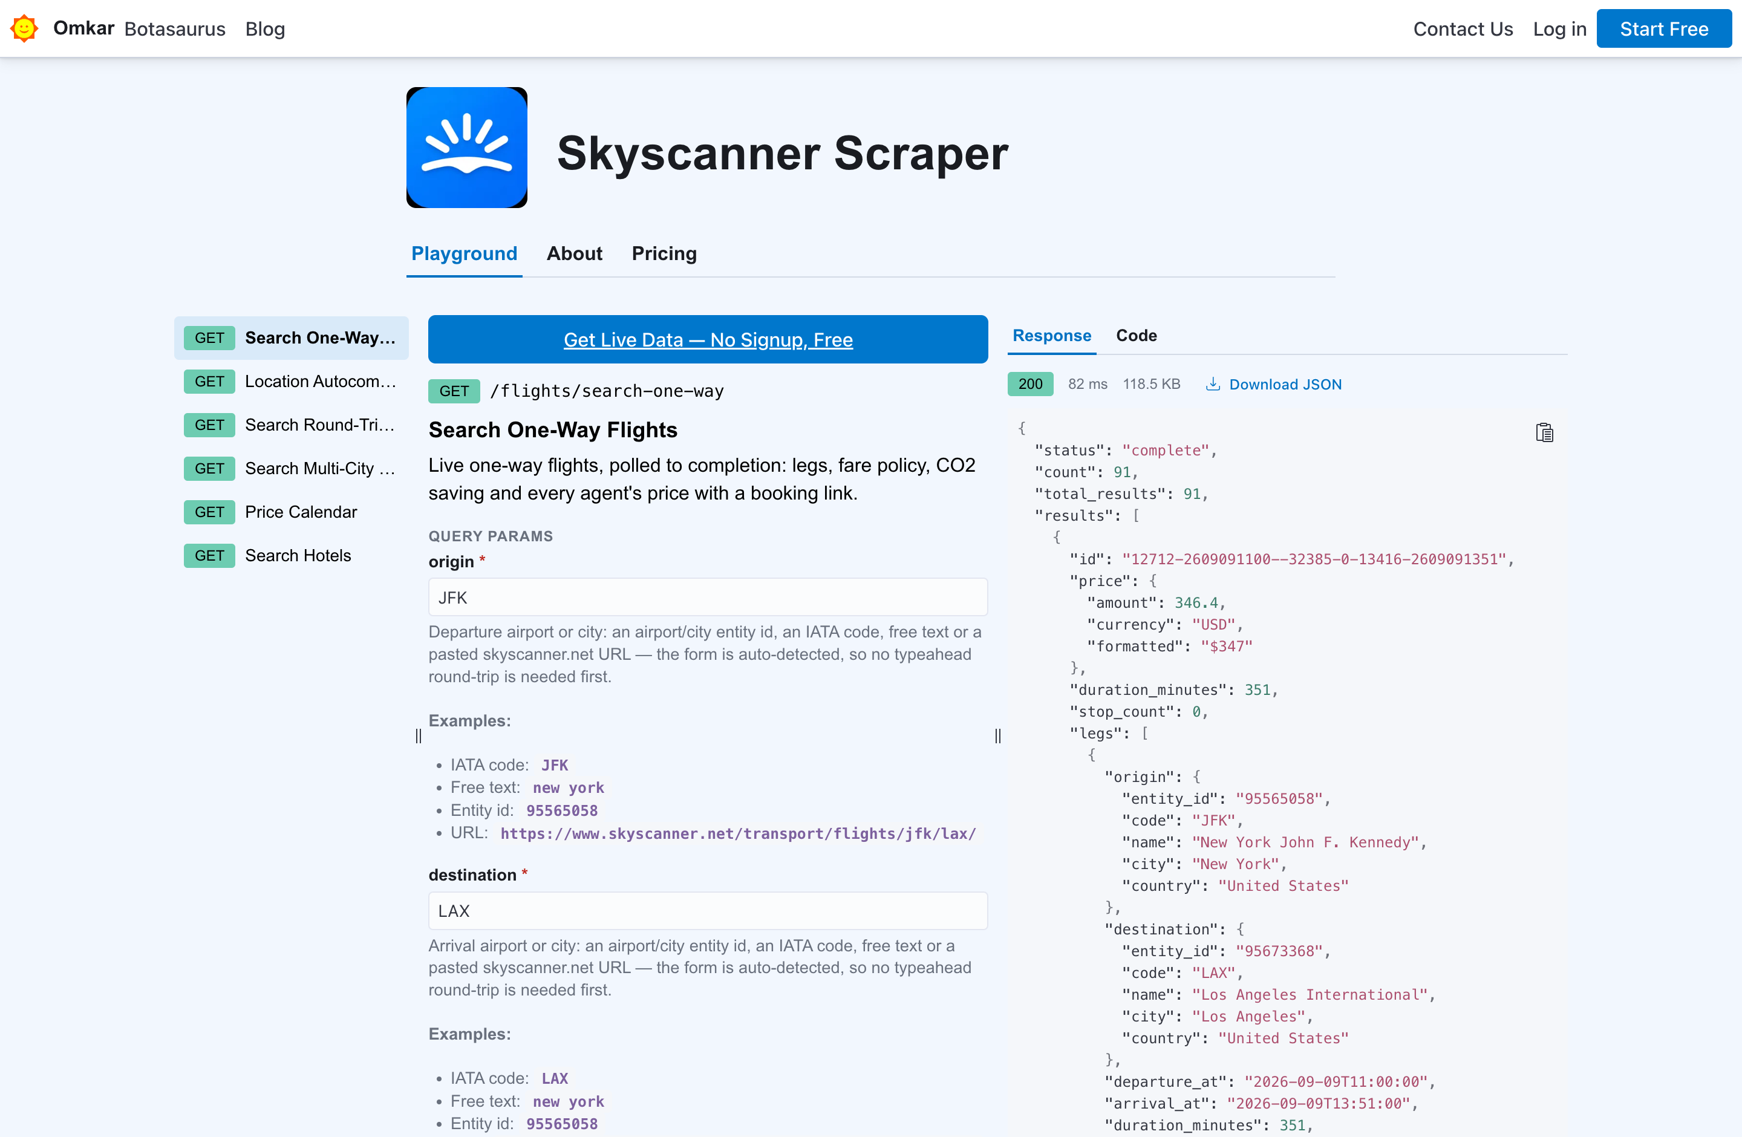The width and height of the screenshot is (1742, 1137).
Task: Click the Search One-Way Flights heading
Action: (x=553, y=429)
